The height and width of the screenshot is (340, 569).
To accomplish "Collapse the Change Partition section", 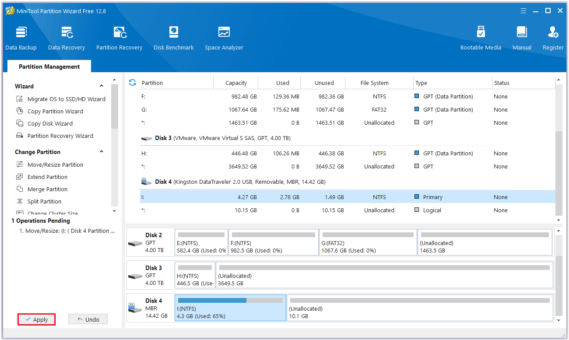I will click(x=102, y=152).
